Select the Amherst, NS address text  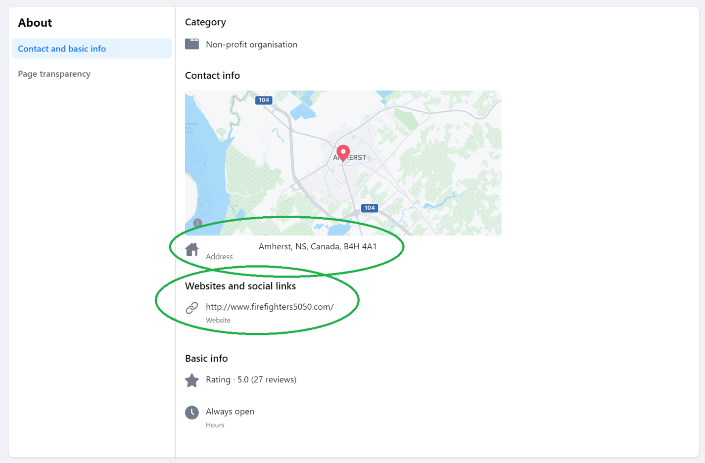(x=318, y=246)
